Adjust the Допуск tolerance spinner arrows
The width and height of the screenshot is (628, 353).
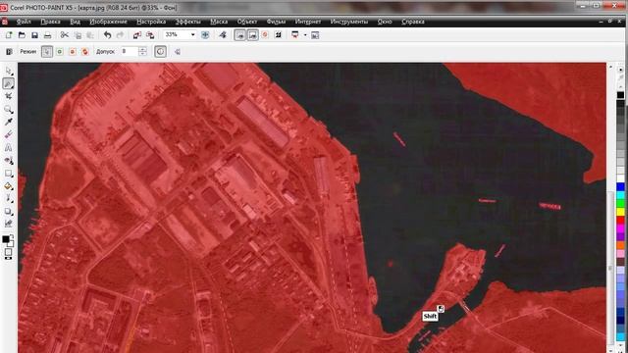click(143, 52)
